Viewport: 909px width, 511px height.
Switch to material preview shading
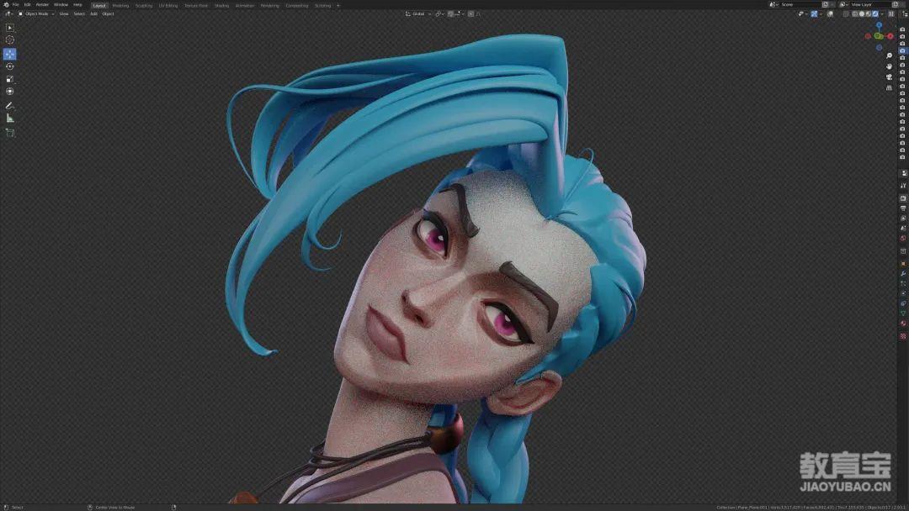pos(869,14)
